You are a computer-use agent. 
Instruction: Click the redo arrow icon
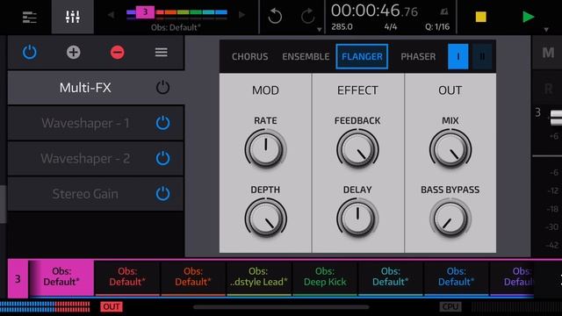307,16
